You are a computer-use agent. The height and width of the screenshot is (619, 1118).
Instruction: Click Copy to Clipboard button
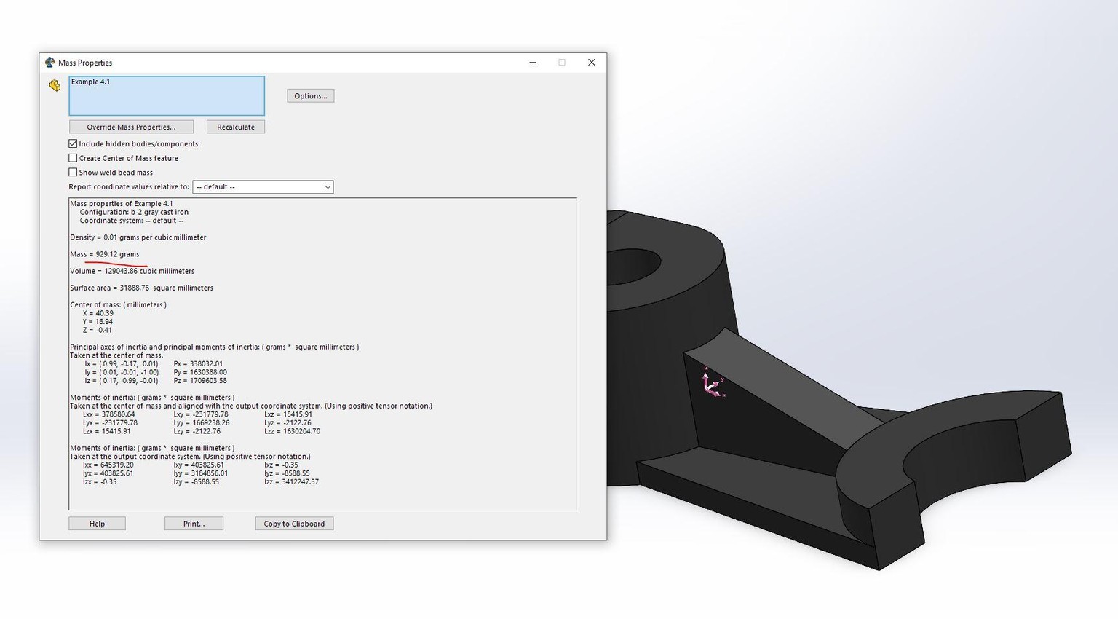click(294, 524)
